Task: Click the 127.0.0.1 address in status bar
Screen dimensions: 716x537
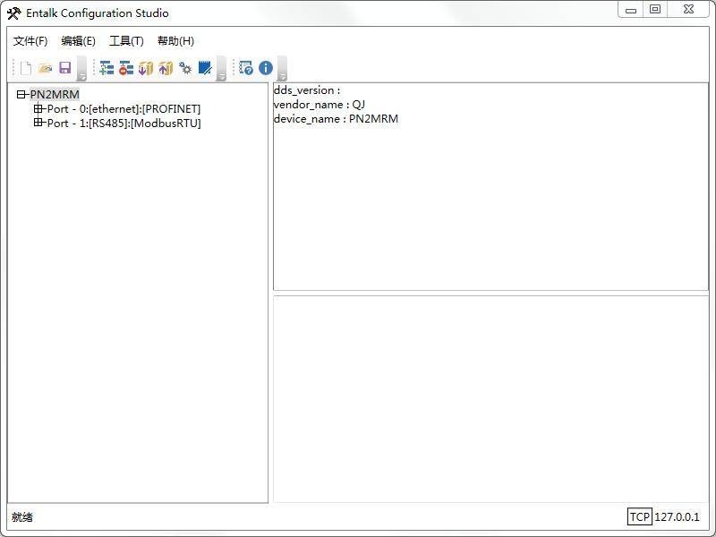Action: coord(677,517)
